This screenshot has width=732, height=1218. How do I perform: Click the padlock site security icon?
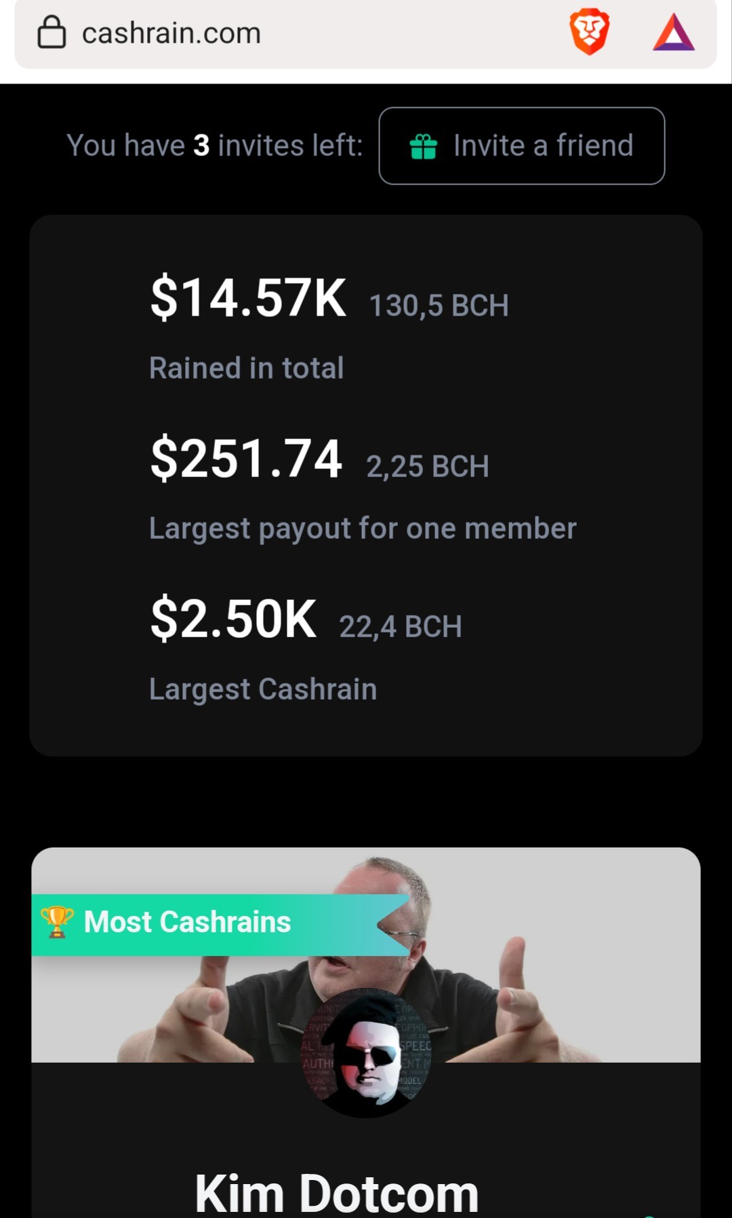[x=52, y=32]
